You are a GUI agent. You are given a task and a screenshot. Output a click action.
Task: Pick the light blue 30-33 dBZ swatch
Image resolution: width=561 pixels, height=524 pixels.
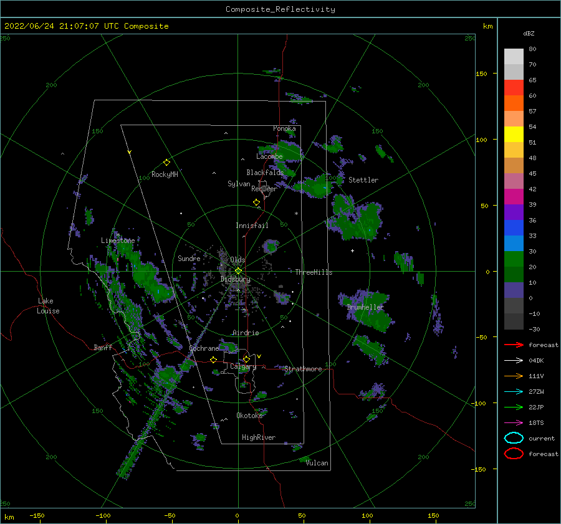click(x=514, y=244)
